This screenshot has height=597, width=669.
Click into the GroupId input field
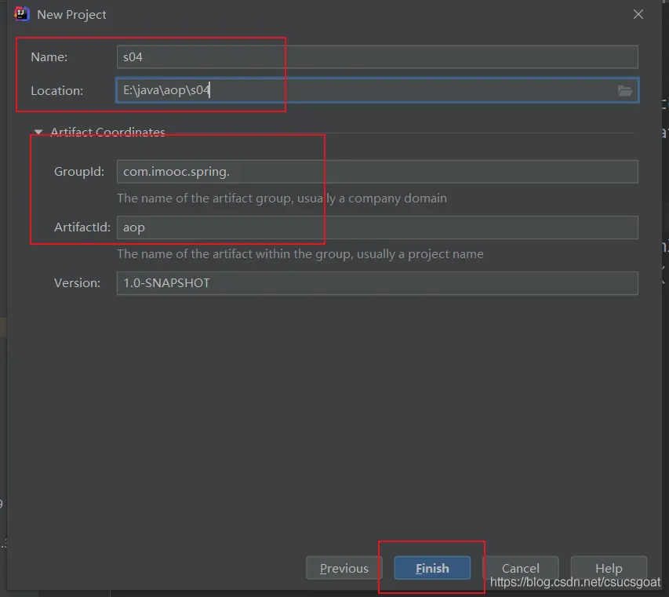tap(376, 172)
